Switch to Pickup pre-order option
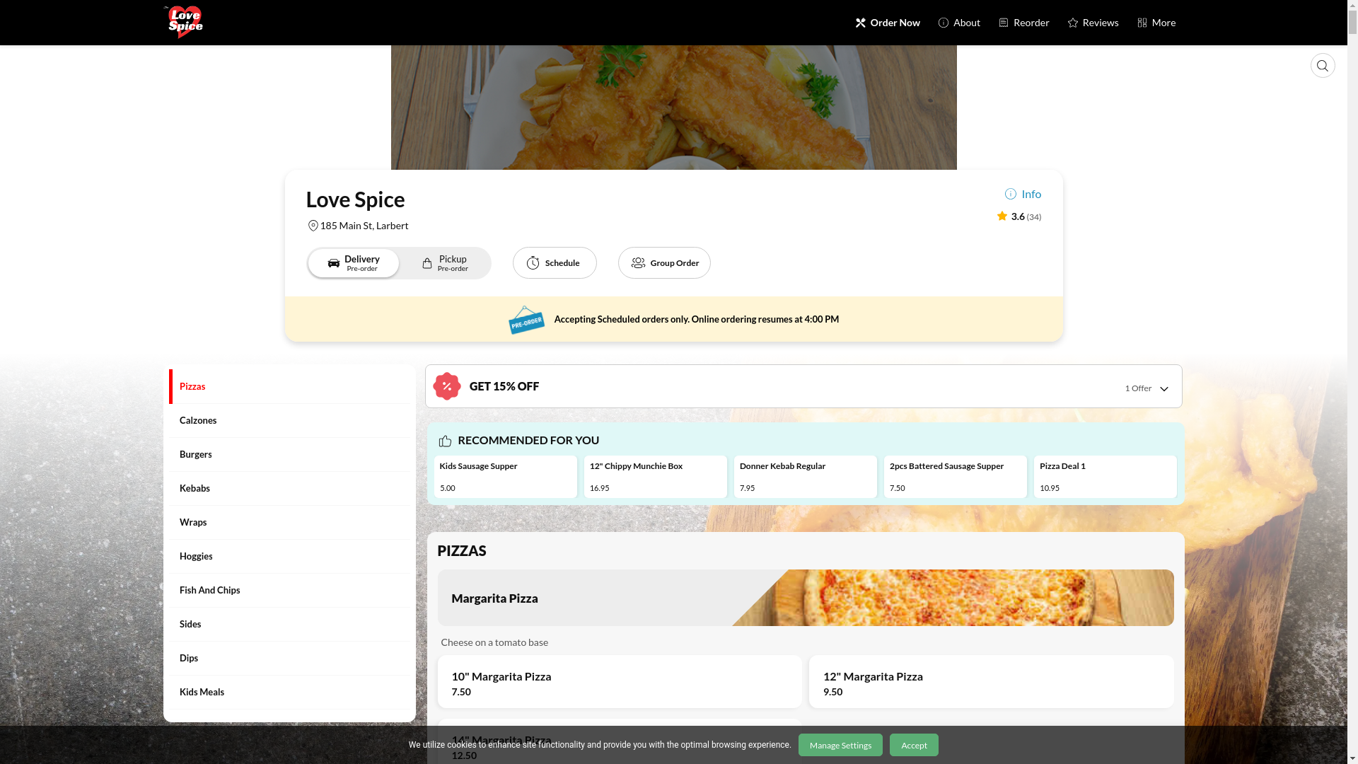 tap(445, 263)
